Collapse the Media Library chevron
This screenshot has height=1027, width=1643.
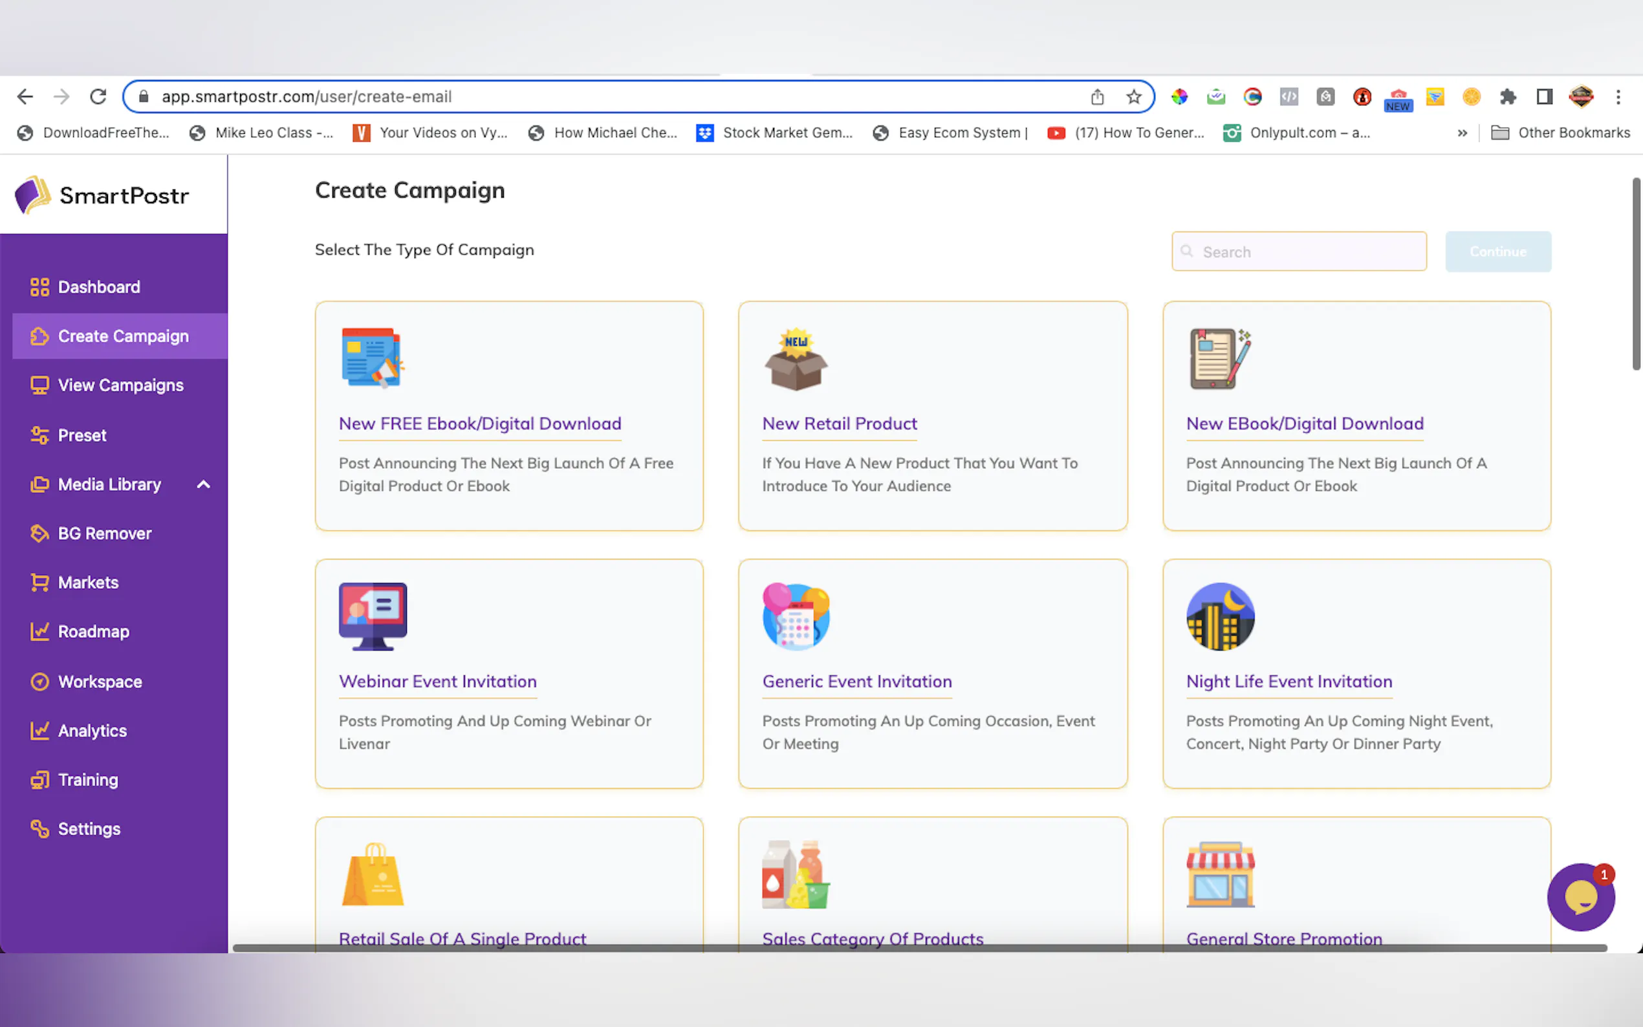pos(203,484)
